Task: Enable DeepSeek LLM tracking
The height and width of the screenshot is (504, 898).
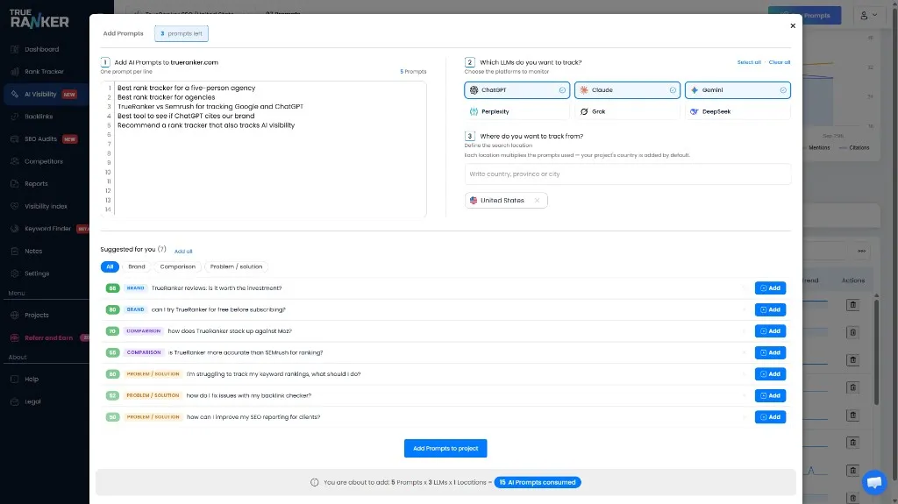Action: [738, 111]
